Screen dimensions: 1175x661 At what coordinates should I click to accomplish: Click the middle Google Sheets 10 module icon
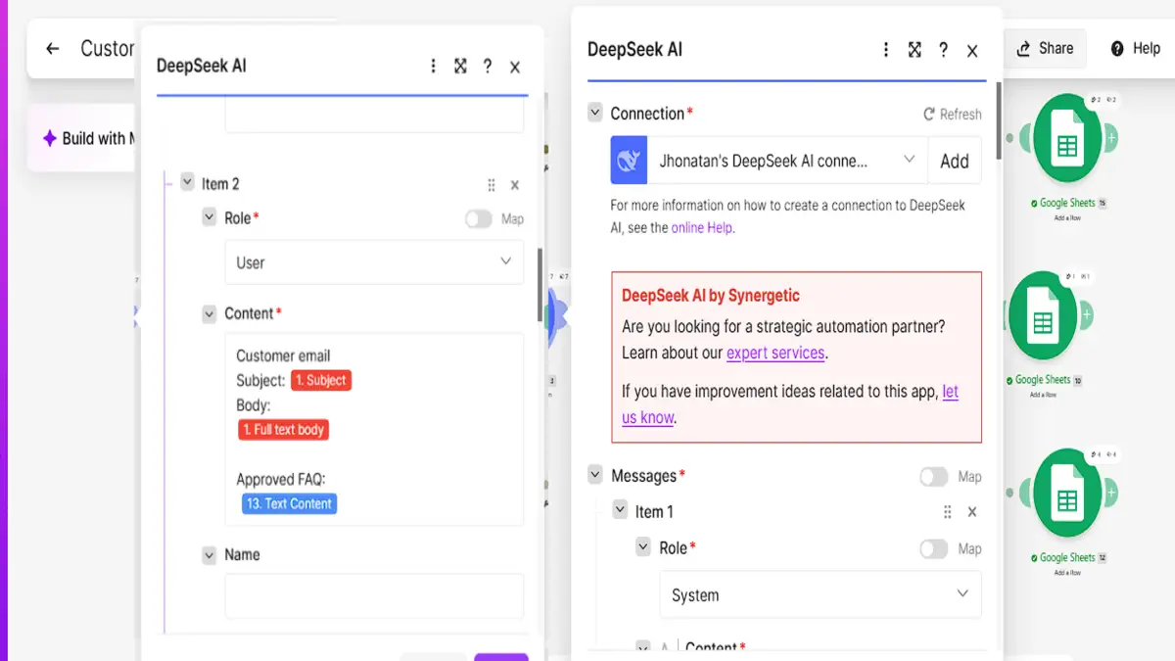[1042, 315]
